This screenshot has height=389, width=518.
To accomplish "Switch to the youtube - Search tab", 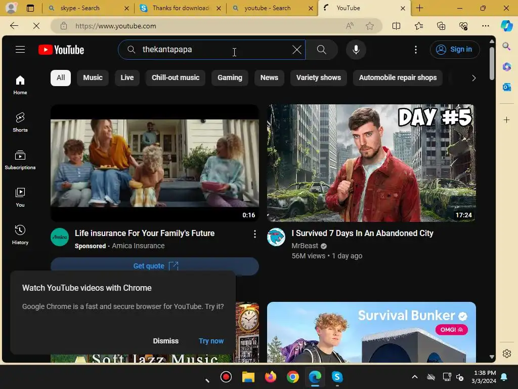I will click(x=273, y=8).
